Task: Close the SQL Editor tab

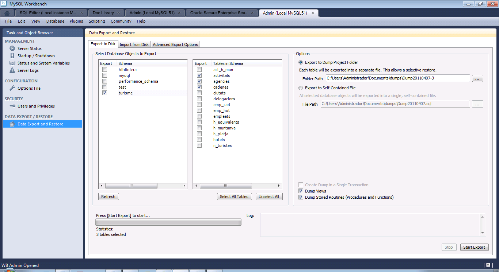Action: tap(82, 13)
